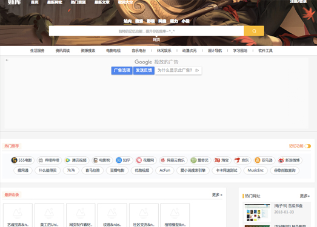317x227 pixels.
Task: Open the 电影狗 shortcut
Action: click(102, 160)
